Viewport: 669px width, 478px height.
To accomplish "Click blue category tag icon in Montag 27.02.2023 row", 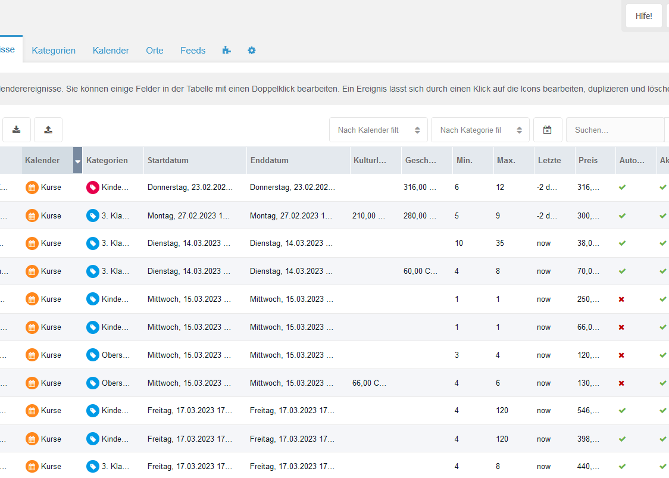I will (93, 215).
